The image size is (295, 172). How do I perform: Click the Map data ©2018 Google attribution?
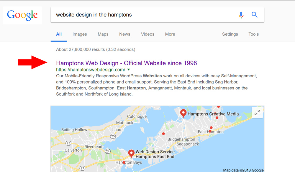(243, 170)
